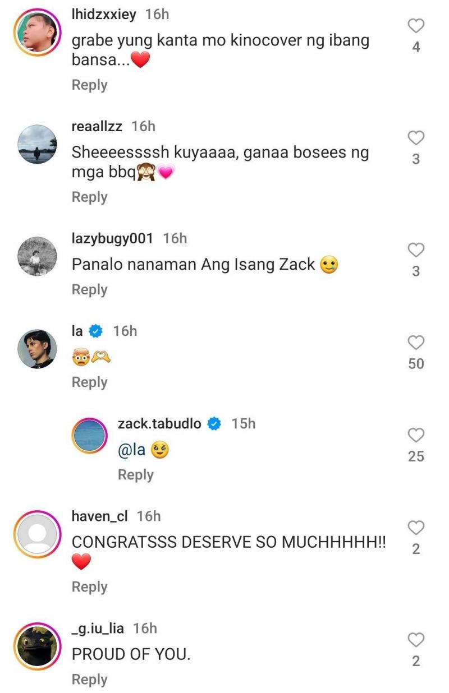Tap la's profile picture
The width and height of the screenshot is (449, 693).
(x=38, y=349)
